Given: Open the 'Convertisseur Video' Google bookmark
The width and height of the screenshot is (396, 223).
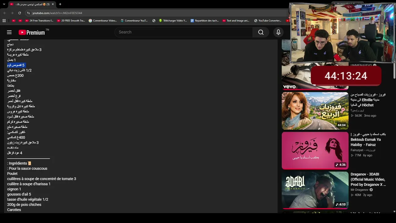Looking at the screenshot, I should tap(103, 21).
